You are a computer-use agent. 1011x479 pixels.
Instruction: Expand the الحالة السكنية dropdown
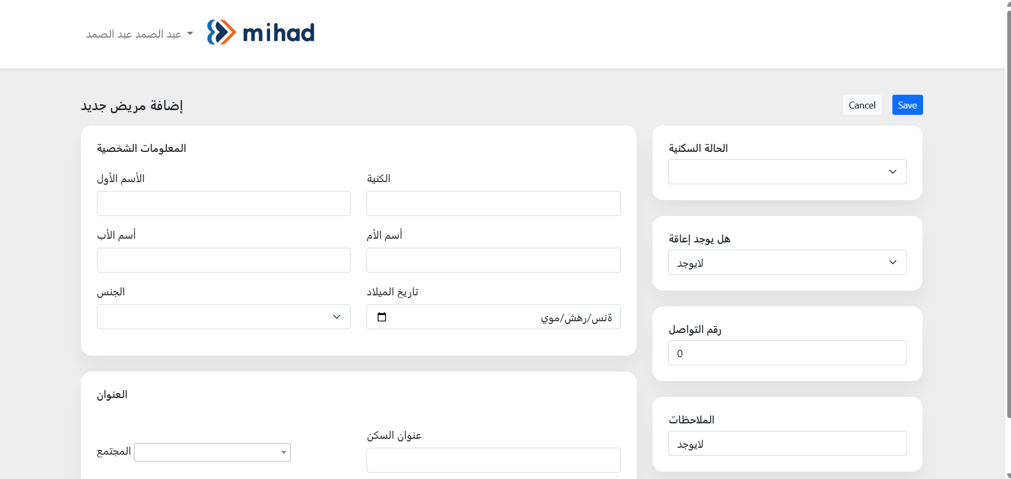tap(787, 172)
